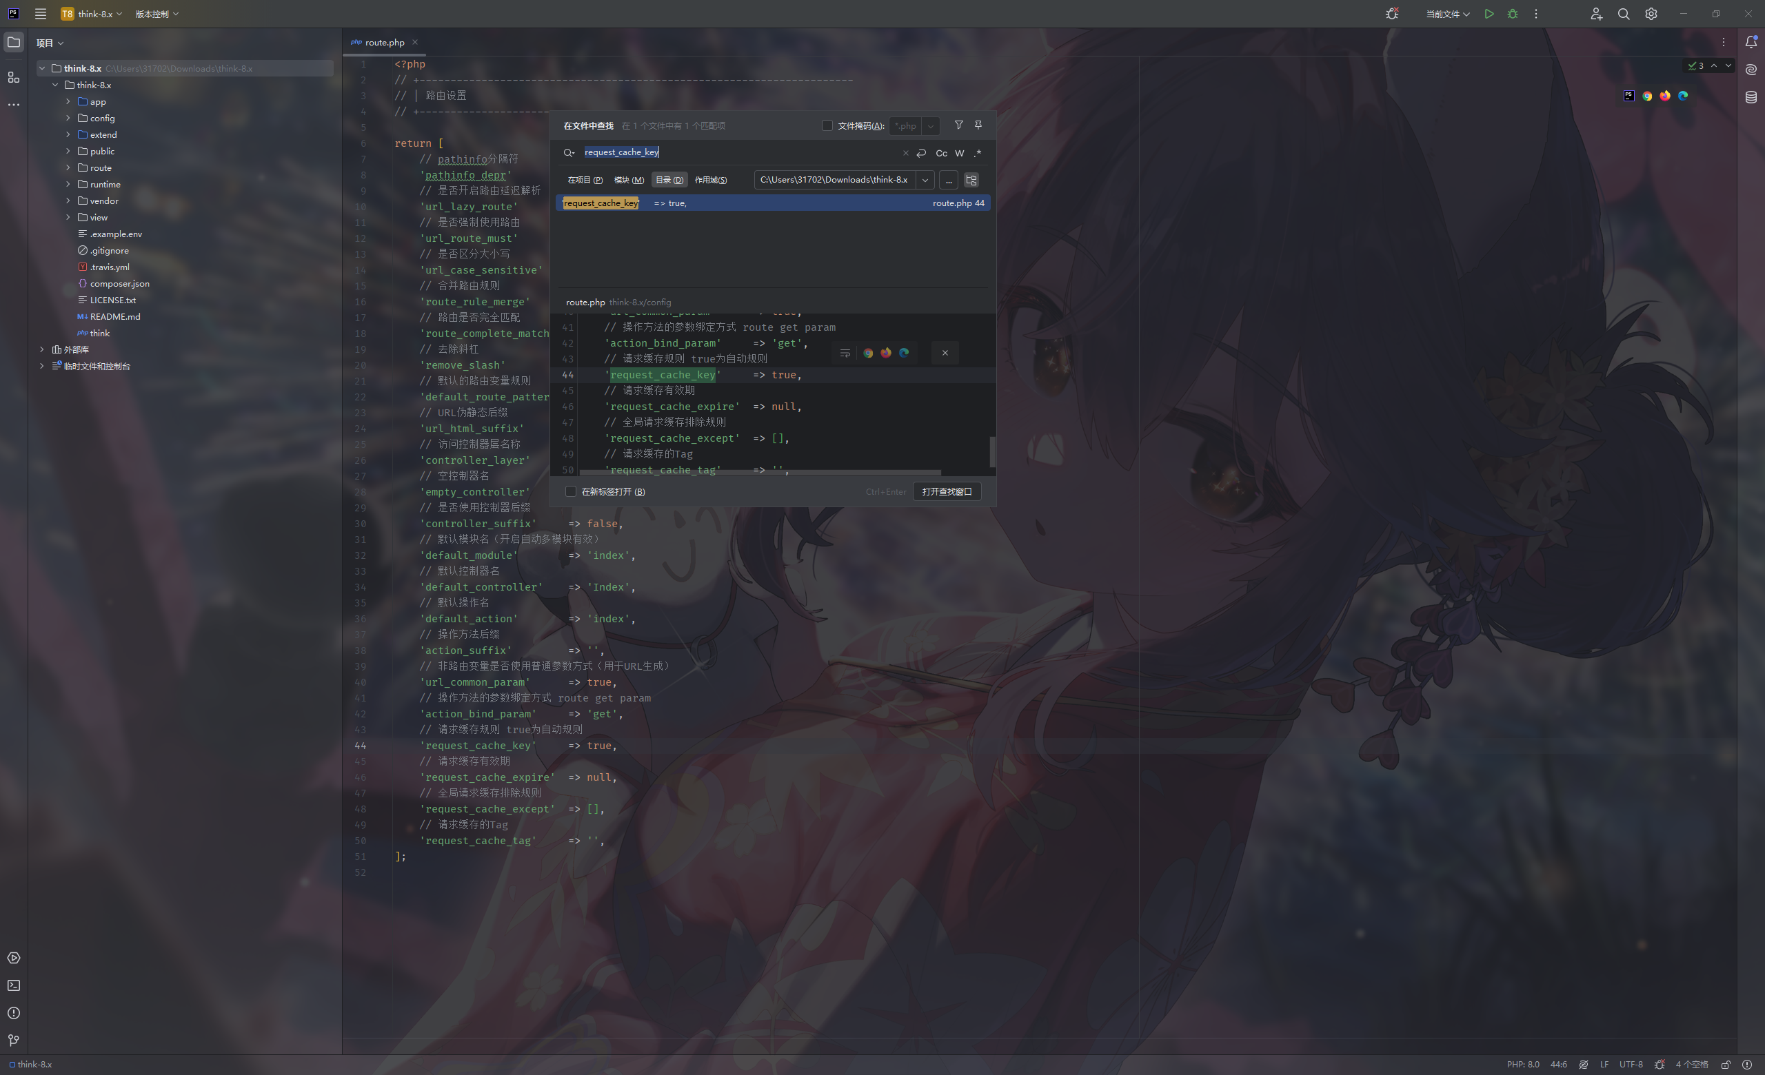Open current file run configuration dropdown
The image size is (1765, 1075).
(x=1448, y=14)
